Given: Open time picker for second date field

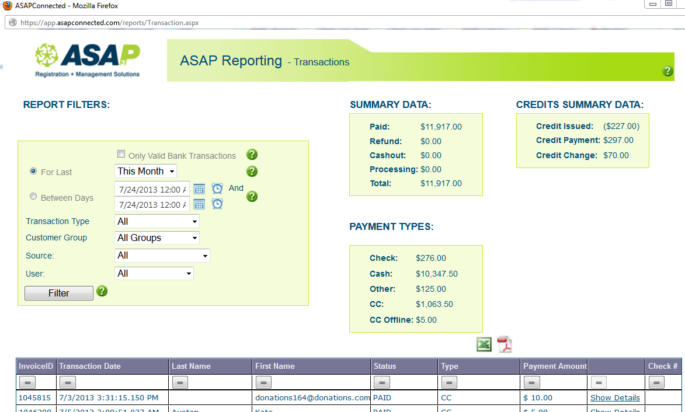Looking at the screenshot, I should (x=217, y=204).
